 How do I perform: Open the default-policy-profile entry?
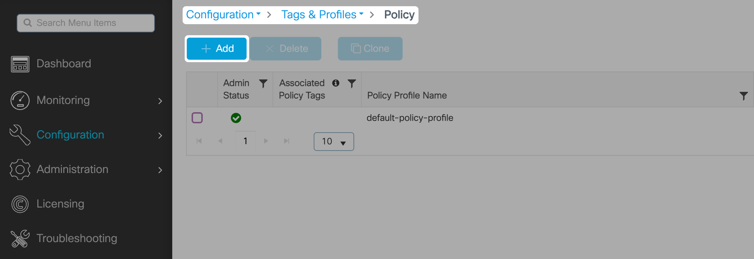coord(410,118)
